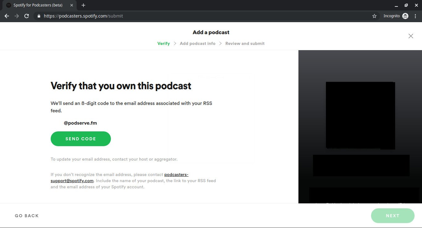The width and height of the screenshot is (422, 228).
Task: Click the podcast cover art thumbnail
Action: (361, 115)
